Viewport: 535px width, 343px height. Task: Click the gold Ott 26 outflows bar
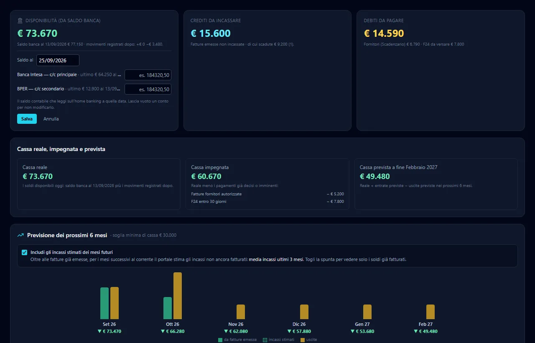(178, 296)
